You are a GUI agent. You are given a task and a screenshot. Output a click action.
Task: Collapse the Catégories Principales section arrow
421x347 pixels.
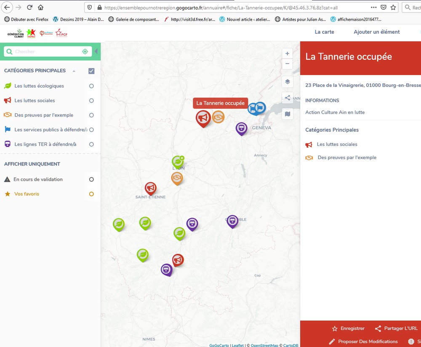(x=74, y=71)
